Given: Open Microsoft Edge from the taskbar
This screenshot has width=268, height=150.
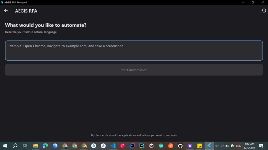Looking at the screenshot, I should click(x=45, y=146).
